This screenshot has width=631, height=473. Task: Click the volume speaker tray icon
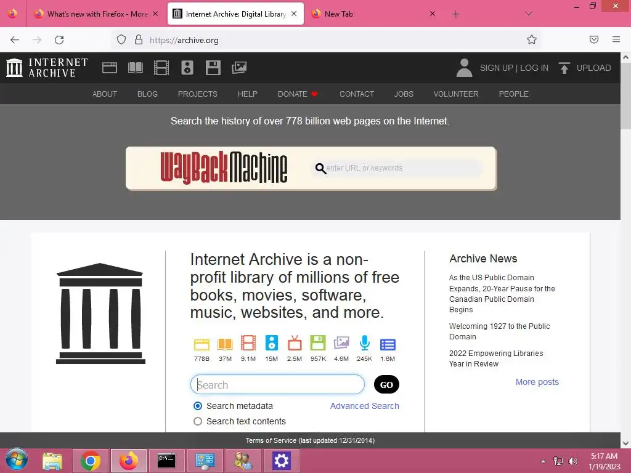click(572, 461)
